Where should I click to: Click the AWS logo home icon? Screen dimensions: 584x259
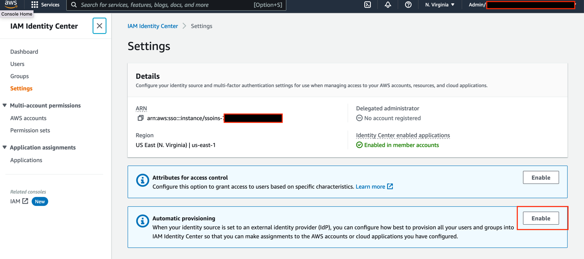click(x=11, y=4)
